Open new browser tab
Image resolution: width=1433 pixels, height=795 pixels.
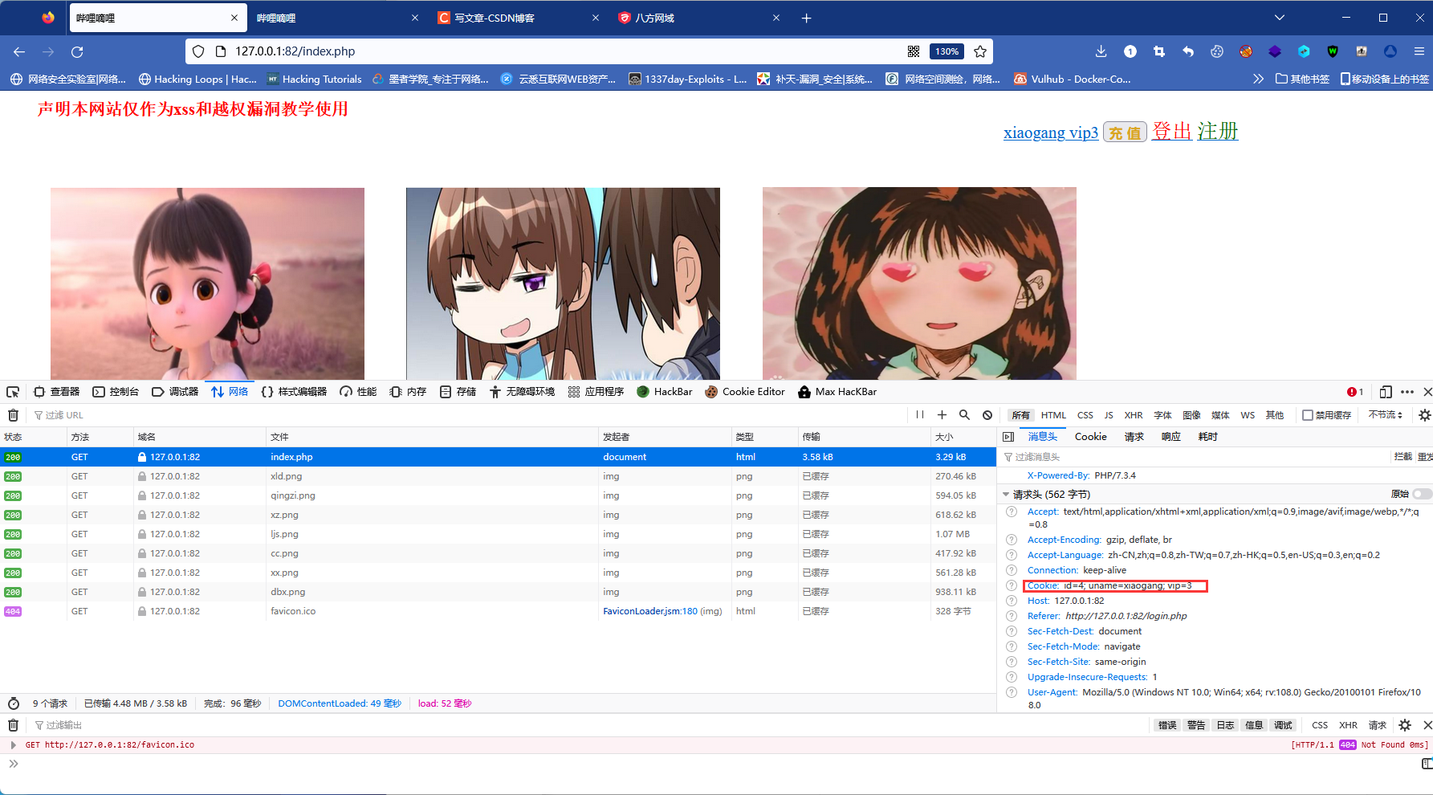click(806, 18)
